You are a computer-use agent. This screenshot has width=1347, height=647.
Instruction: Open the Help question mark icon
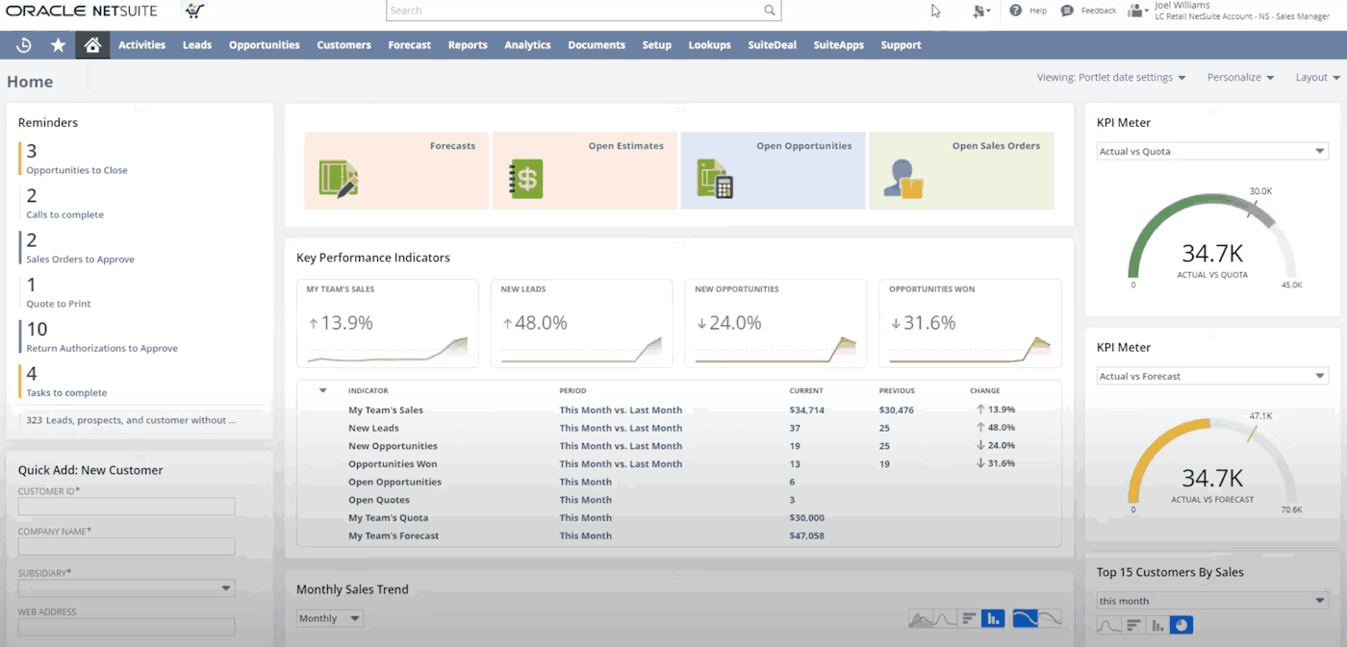pos(1015,11)
